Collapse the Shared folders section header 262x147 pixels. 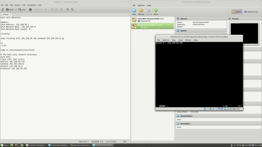coord(219,116)
